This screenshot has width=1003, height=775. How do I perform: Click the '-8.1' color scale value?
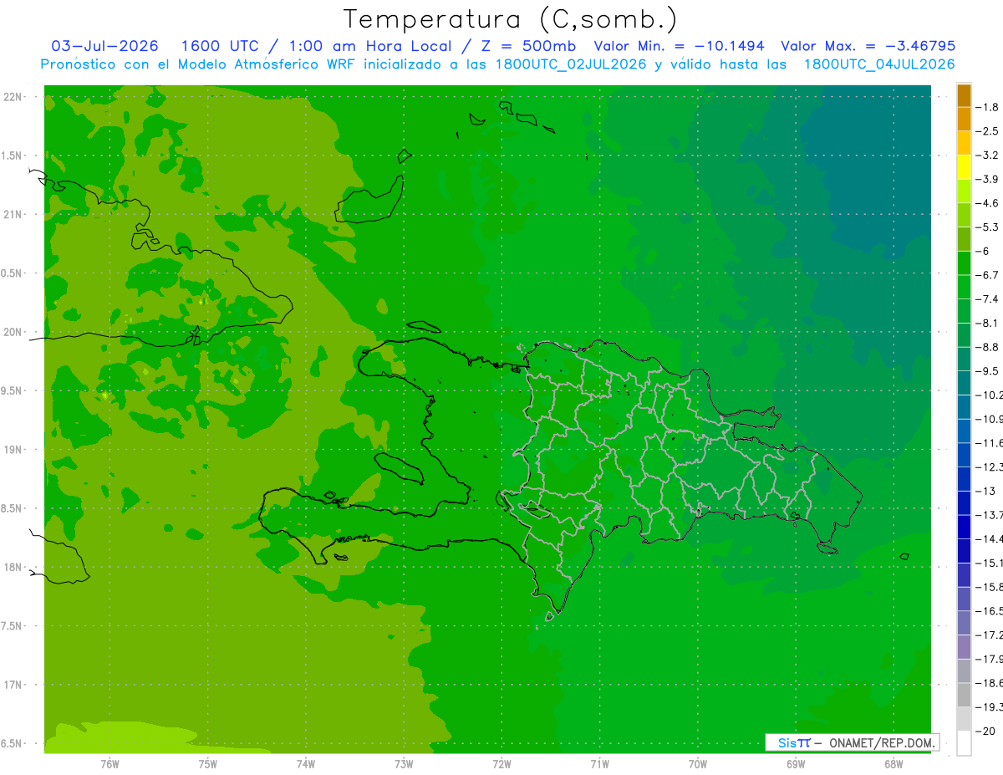click(x=987, y=323)
